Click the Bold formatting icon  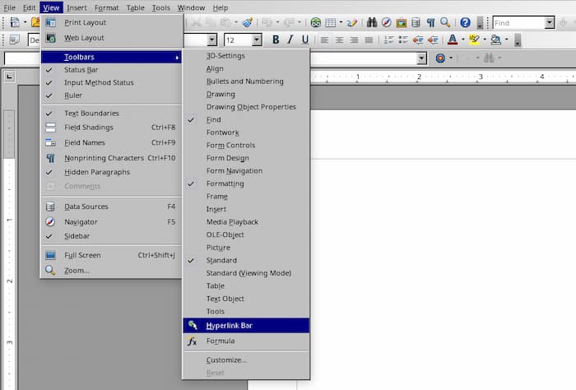(x=276, y=39)
